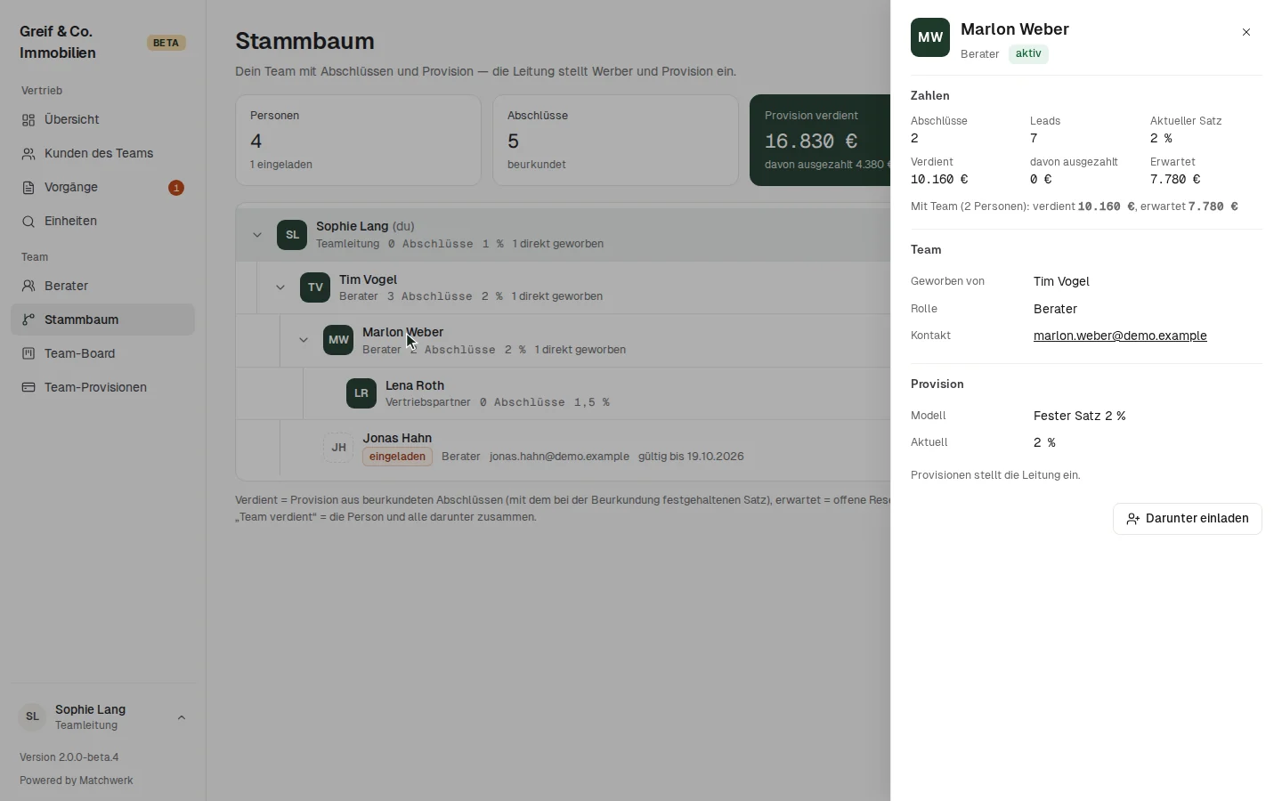Click the Team-Provisionen card icon
This screenshot has height=801, width=1282.
[28, 388]
